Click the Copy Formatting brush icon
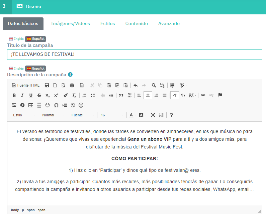266x218 pixels. pyautogui.click(x=66, y=95)
